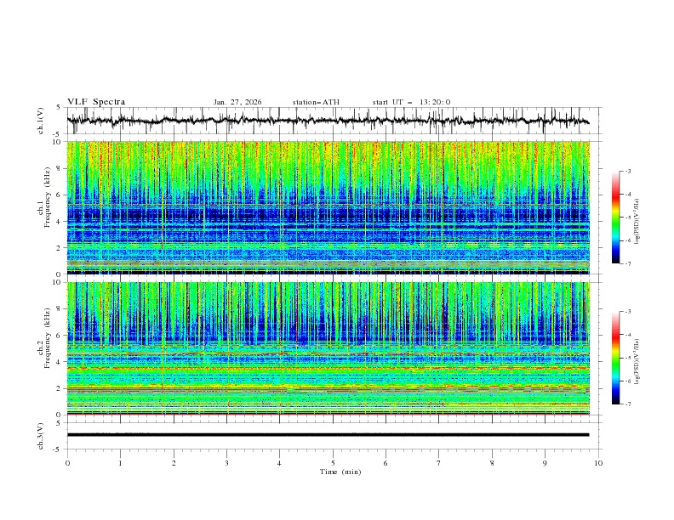Click the ch.2 color bar '-7' label

click(627, 404)
